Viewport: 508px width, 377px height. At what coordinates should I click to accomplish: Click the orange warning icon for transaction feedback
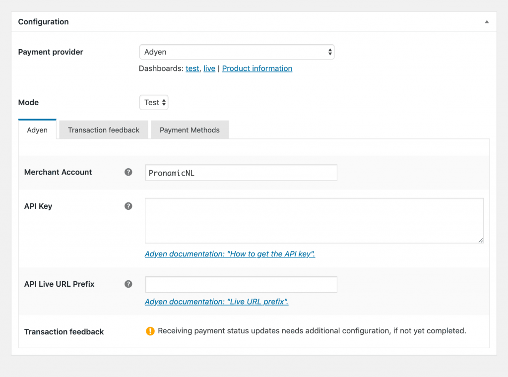[150, 331]
